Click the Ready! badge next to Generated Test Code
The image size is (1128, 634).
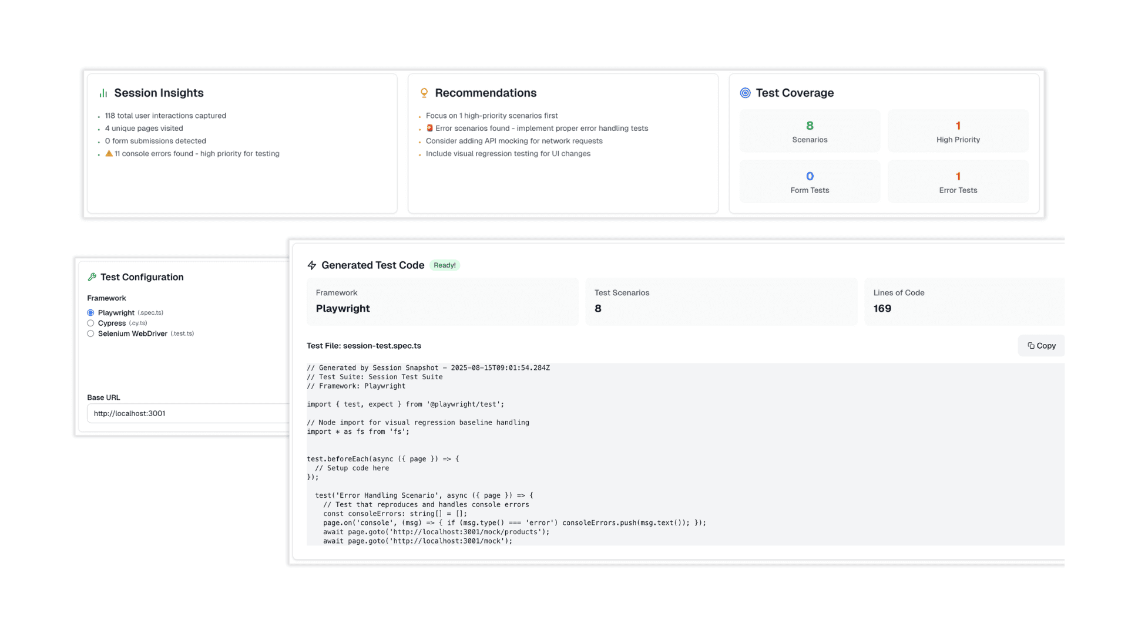(445, 265)
